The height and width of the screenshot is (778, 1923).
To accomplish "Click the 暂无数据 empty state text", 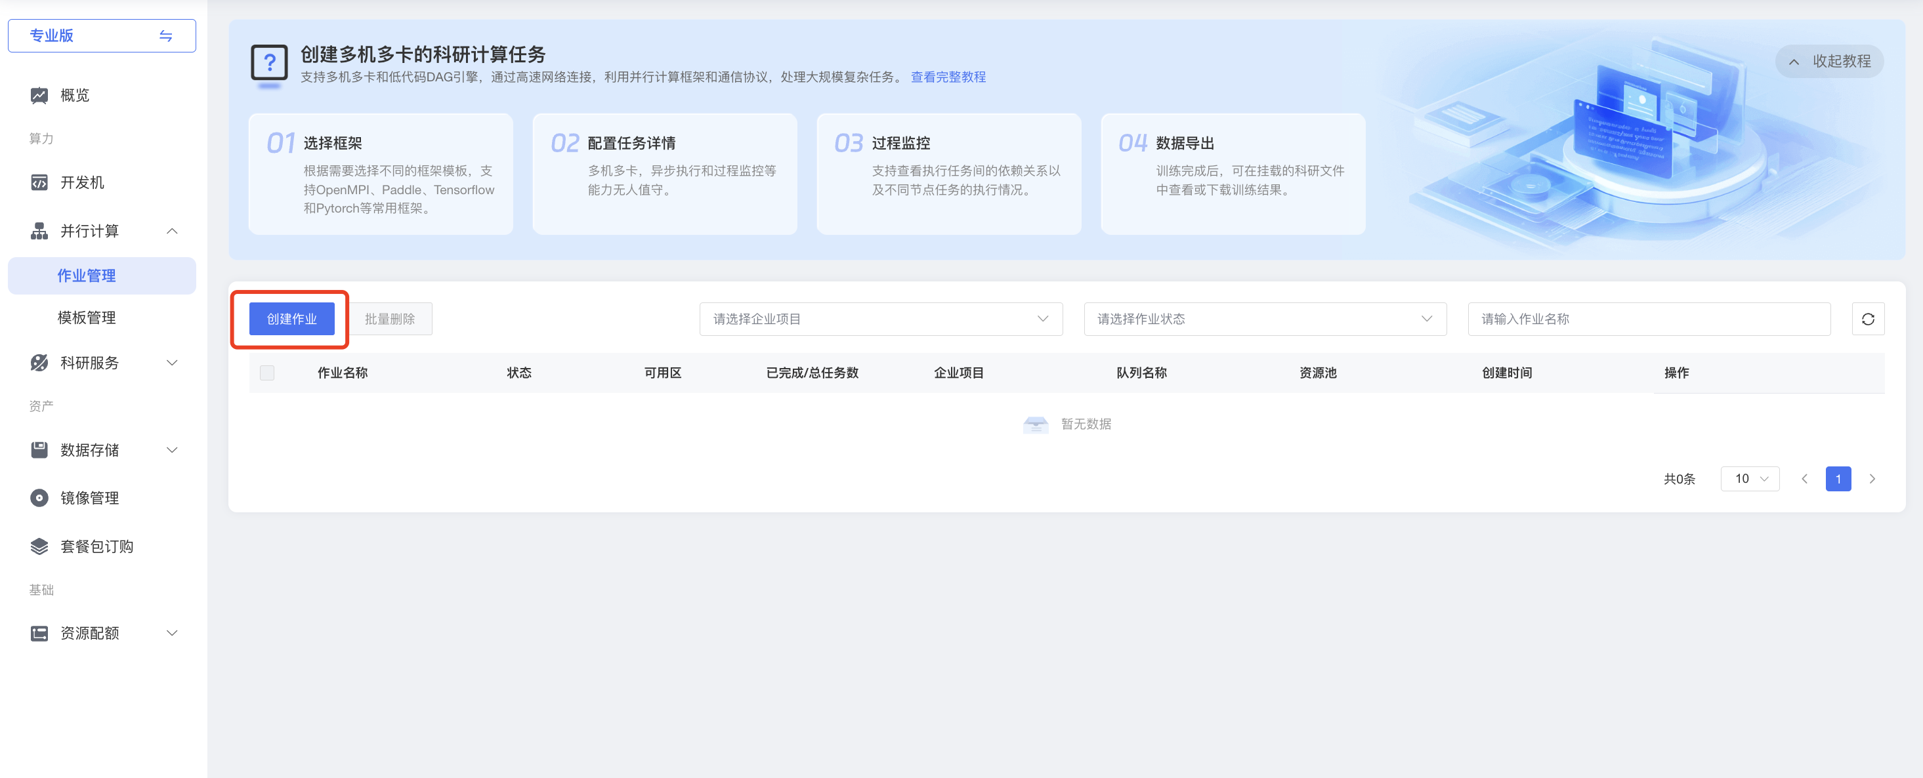I will (1086, 424).
